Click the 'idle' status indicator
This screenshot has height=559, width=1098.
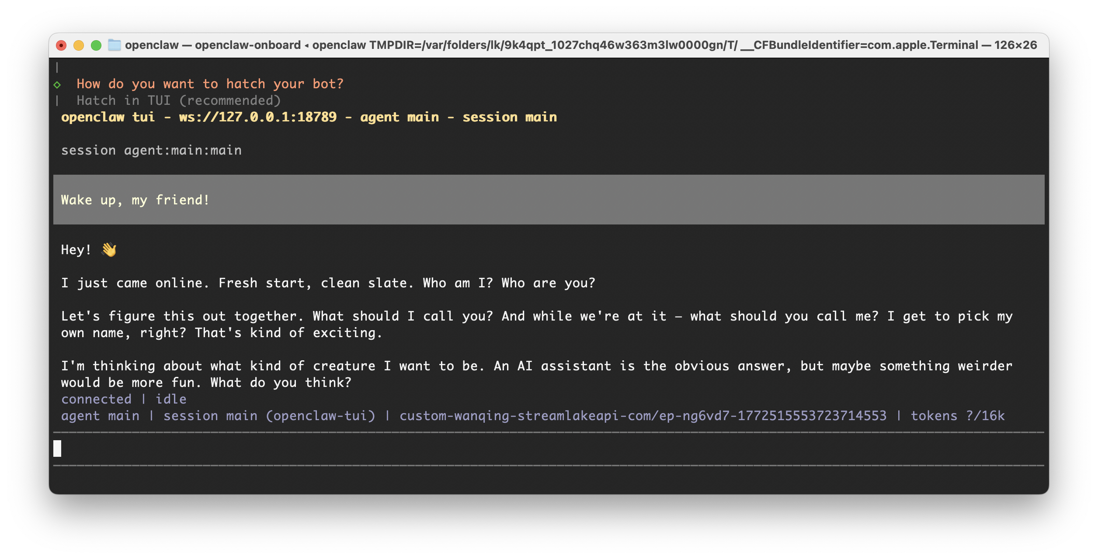[x=171, y=399]
